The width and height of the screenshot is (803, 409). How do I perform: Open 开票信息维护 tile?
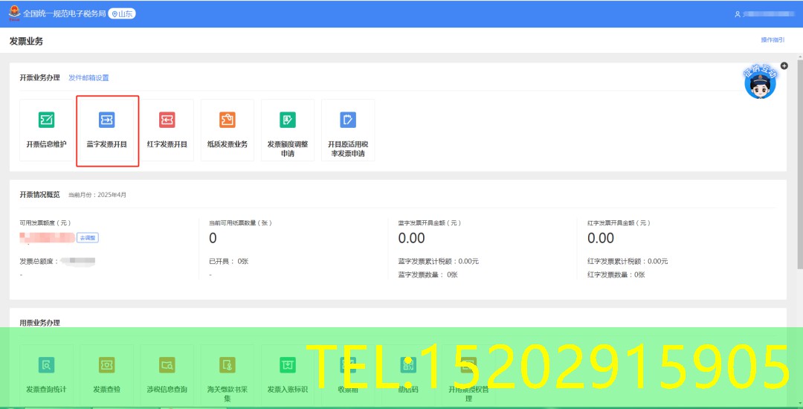(47, 130)
